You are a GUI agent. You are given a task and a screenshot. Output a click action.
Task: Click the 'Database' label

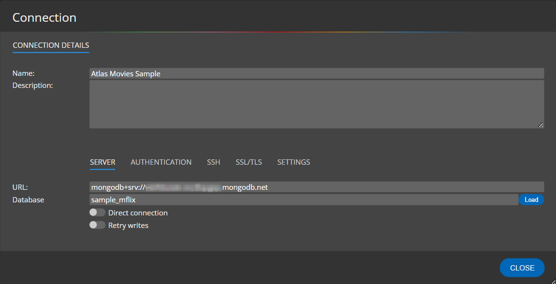pos(28,199)
